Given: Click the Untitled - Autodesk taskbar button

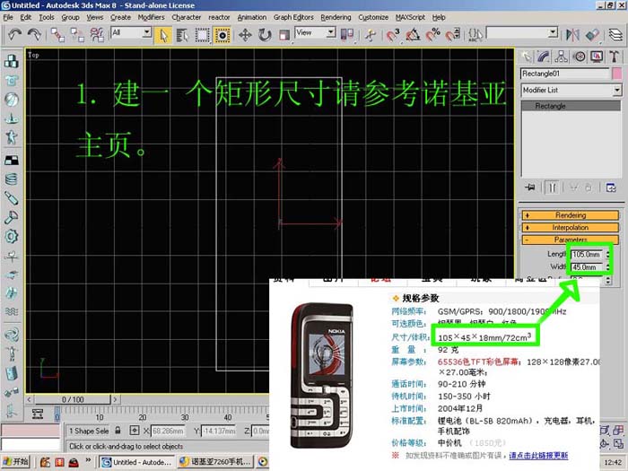Looking at the screenshot, I should [x=136, y=462].
